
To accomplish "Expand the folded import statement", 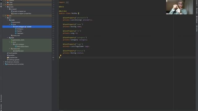I will coord(67,2).
